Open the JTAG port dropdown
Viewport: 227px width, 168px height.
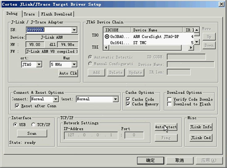tap(39, 64)
